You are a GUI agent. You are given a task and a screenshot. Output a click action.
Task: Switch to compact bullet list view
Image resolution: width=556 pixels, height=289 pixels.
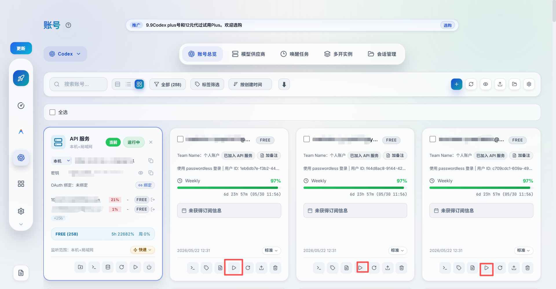tap(128, 84)
